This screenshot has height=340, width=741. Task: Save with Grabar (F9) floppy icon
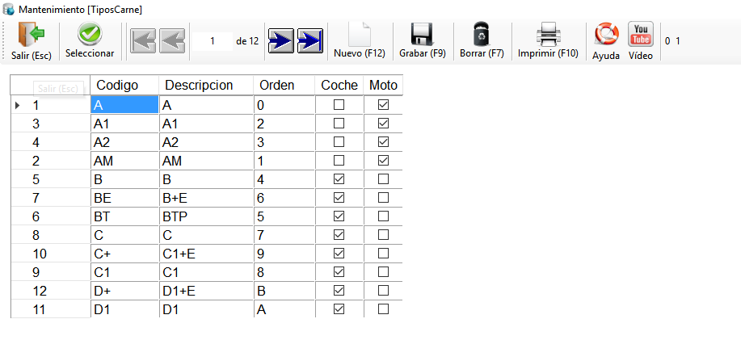pyautogui.click(x=422, y=35)
